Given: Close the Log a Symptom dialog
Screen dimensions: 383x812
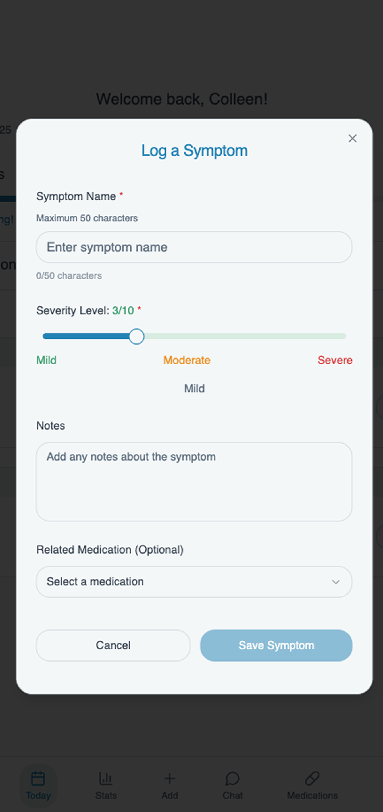Looking at the screenshot, I should [x=352, y=138].
